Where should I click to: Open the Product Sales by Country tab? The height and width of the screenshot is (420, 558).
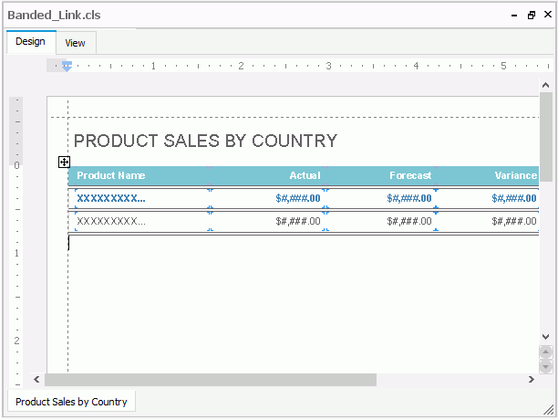(71, 402)
